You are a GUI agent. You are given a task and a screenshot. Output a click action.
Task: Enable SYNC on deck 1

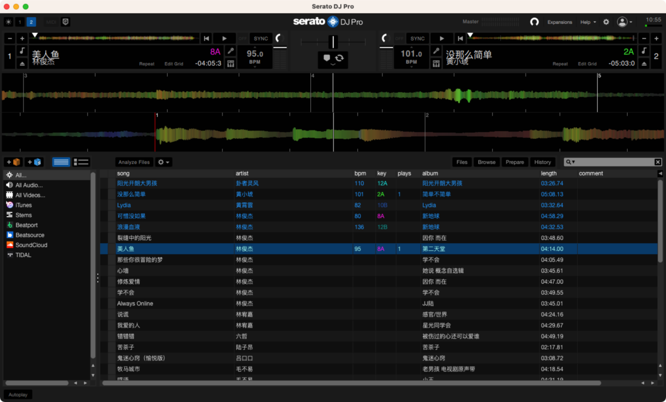point(261,38)
